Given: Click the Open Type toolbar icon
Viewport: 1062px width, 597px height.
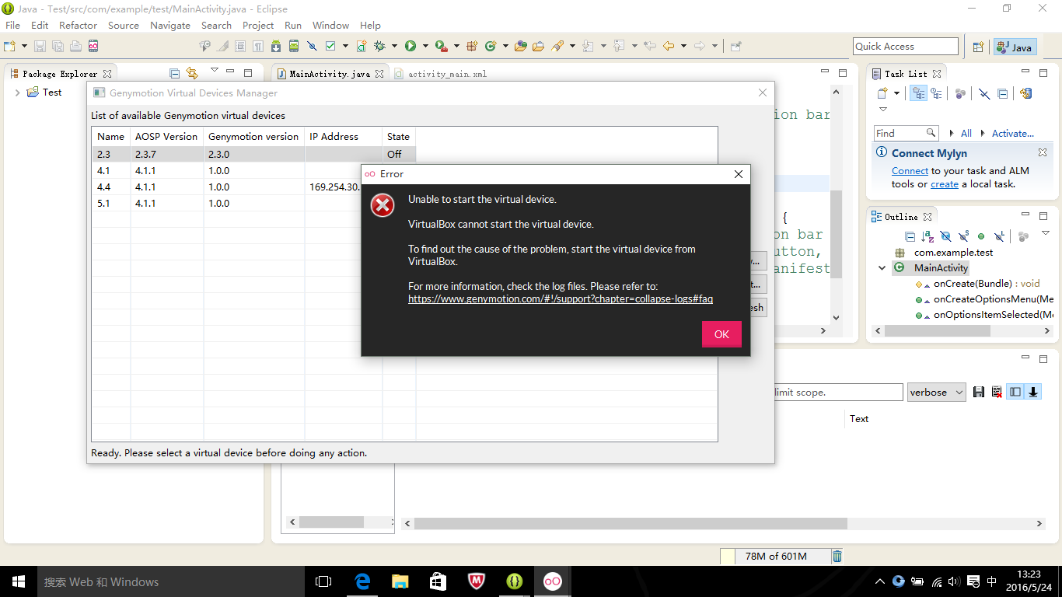Looking at the screenshot, I should click(520, 46).
